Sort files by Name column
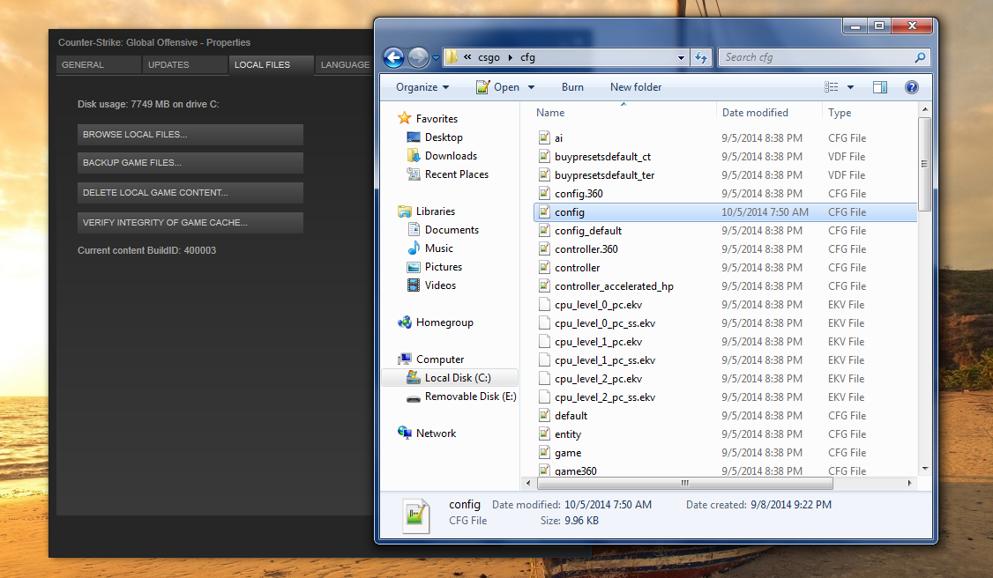 (x=550, y=113)
